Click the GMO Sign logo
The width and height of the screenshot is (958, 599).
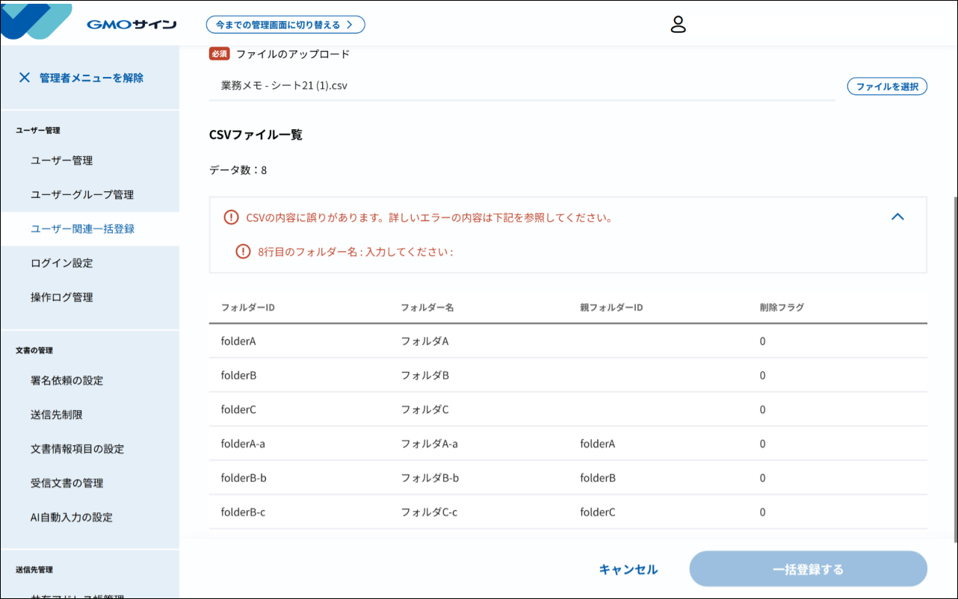tap(90, 23)
